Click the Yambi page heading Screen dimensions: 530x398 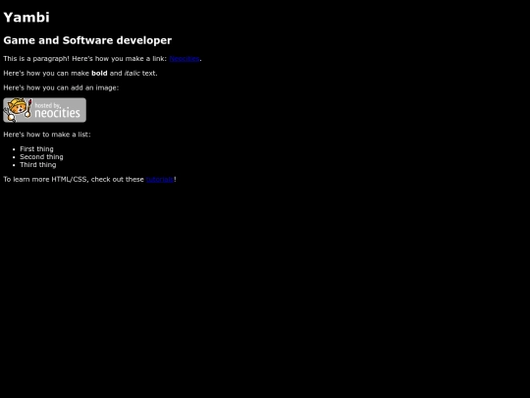pos(26,18)
